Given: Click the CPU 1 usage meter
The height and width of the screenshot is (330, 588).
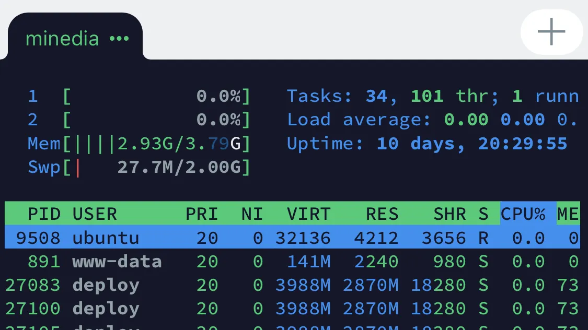Looking at the screenshot, I should pyautogui.click(x=157, y=96).
